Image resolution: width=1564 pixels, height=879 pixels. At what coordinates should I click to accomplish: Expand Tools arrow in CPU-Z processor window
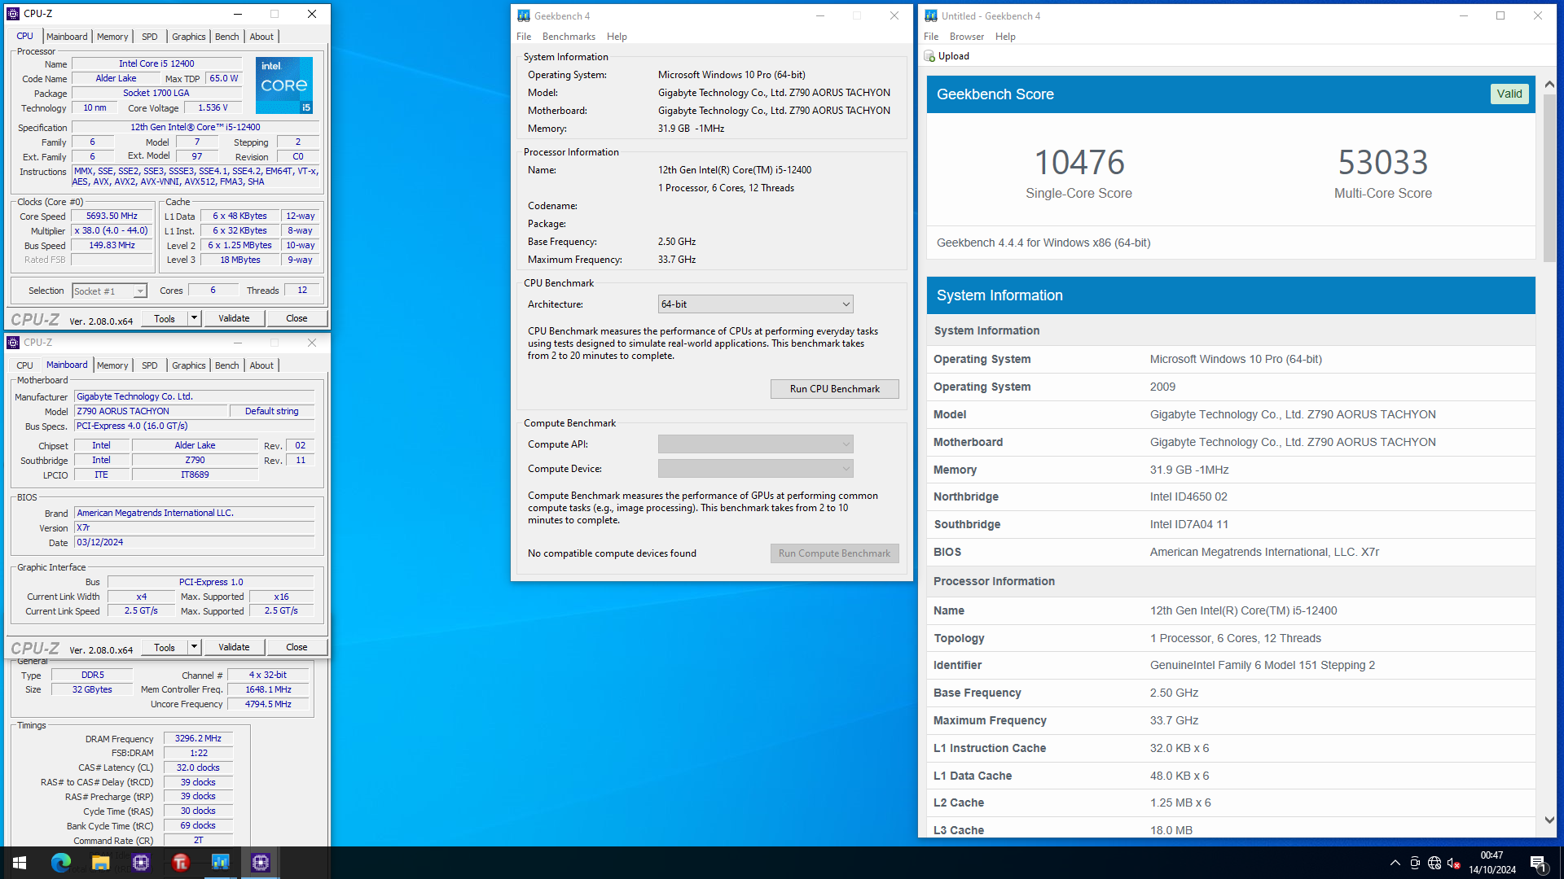click(194, 318)
